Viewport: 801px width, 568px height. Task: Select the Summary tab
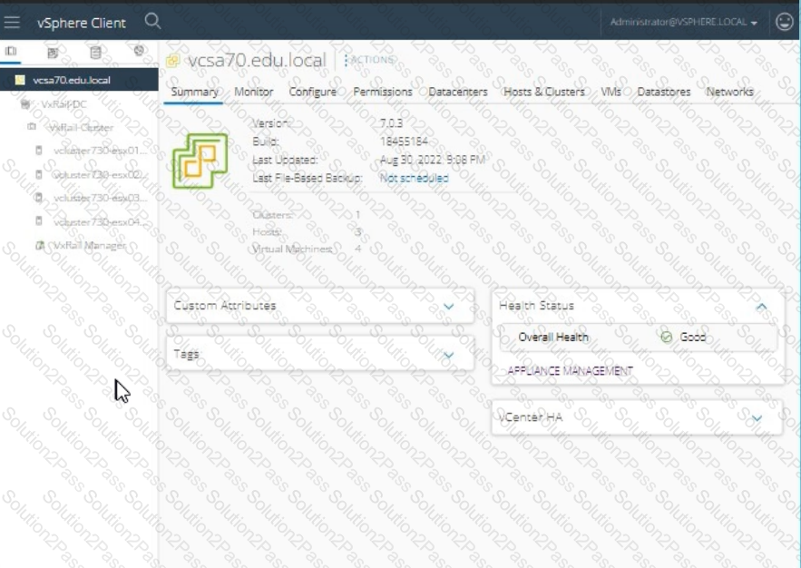(194, 92)
